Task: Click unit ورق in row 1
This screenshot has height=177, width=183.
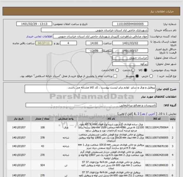Action: tap(66, 127)
